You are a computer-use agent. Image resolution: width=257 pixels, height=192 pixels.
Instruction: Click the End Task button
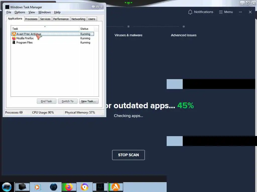46,101
